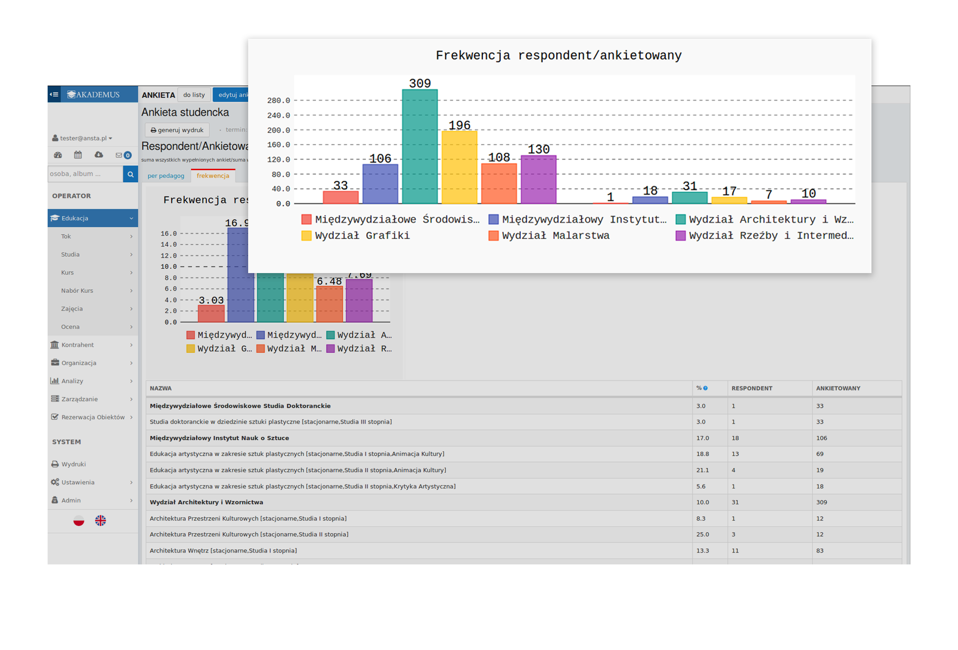Open Rezerwacja Obiektów menu item
This screenshot has height=650, width=958.
click(93, 417)
